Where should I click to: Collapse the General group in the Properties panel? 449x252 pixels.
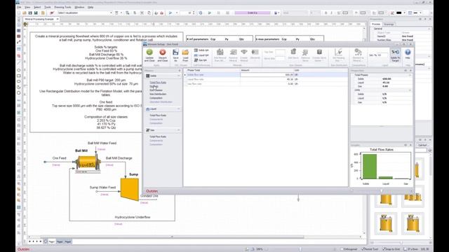coord(429,29)
